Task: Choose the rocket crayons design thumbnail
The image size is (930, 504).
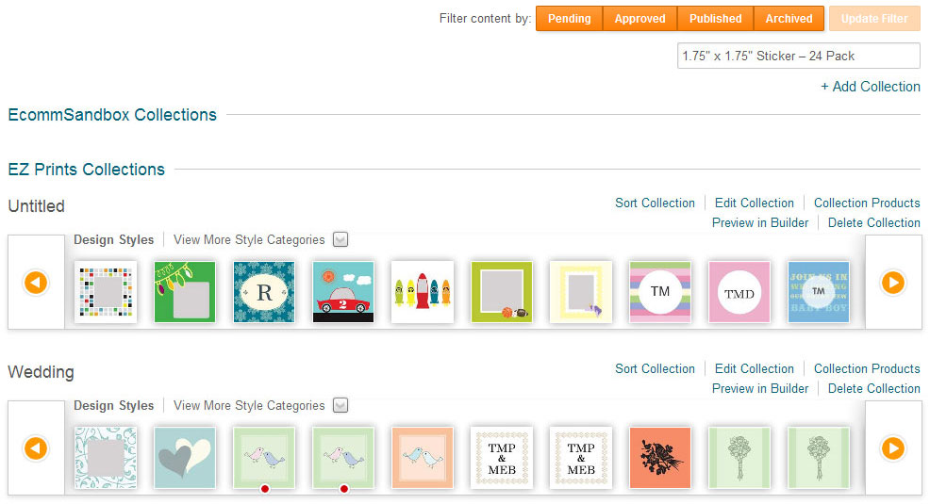Action: pos(423,292)
